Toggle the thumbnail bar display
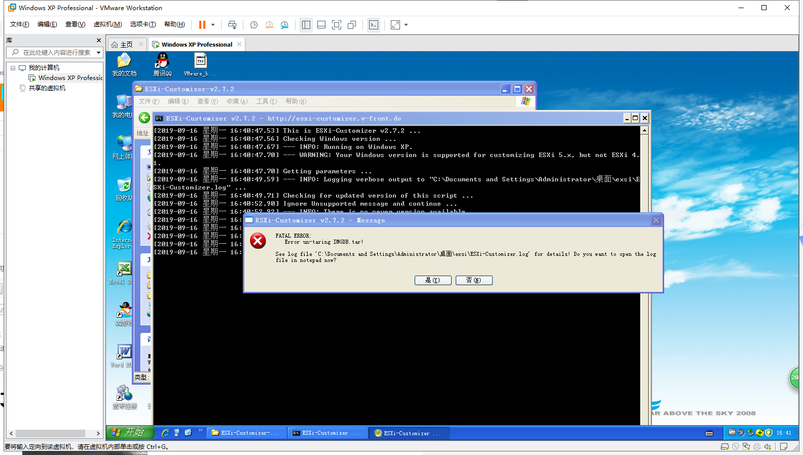This screenshot has height=455, width=803. [321, 25]
